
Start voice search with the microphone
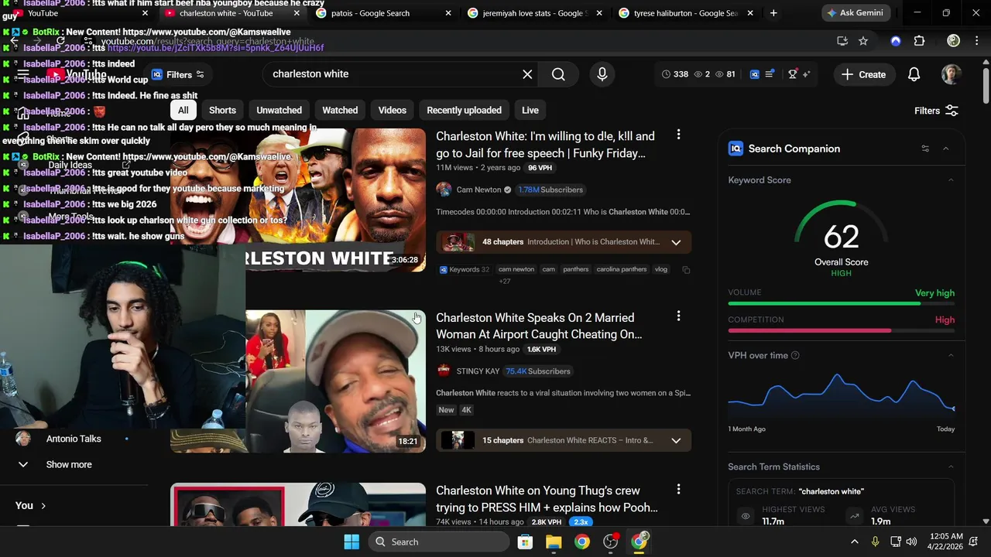click(x=602, y=74)
